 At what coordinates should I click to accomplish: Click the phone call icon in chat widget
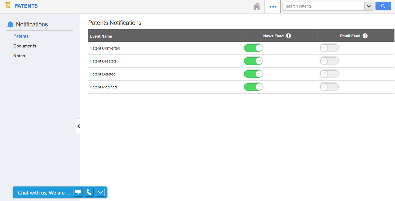click(x=89, y=192)
